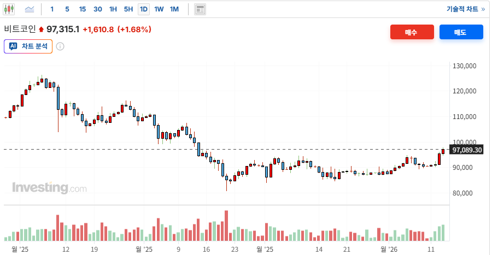Expand the 기술적 차트 link arrow

(x=483, y=9)
